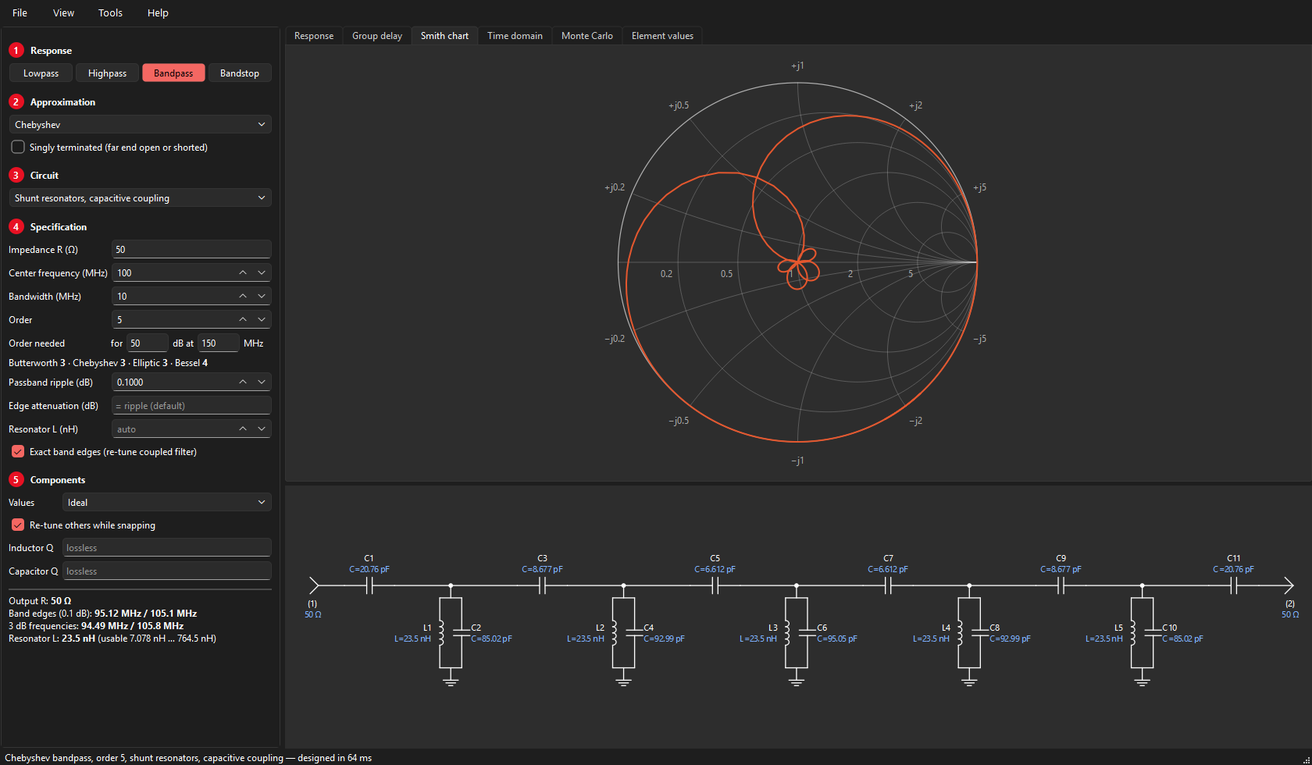1312x765 pixels.
Task: Uncheck Re-tune others while snapping
Action: [x=18, y=525]
